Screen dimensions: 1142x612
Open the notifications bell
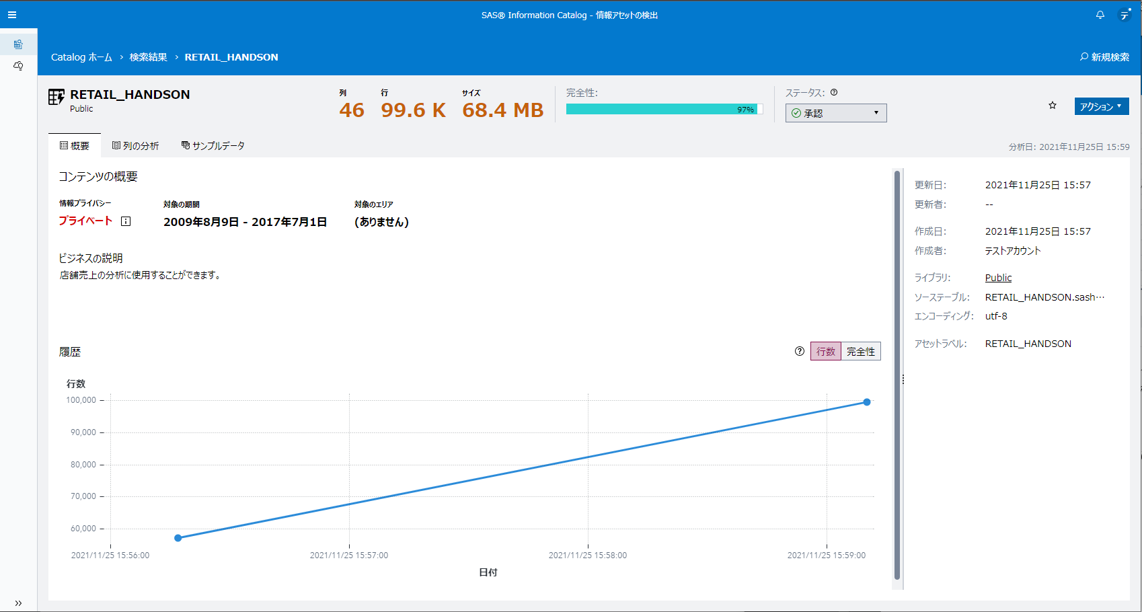click(x=1100, y=15)
